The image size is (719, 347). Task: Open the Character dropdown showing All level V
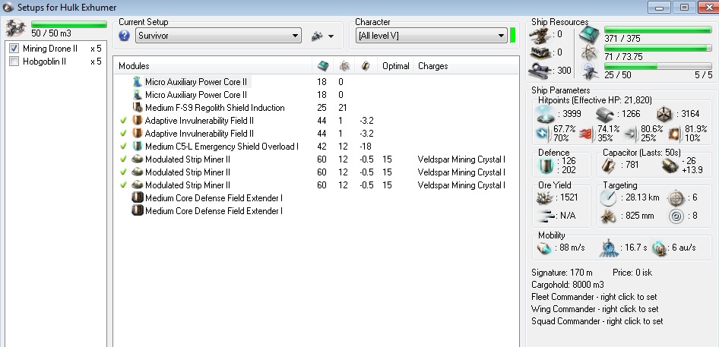[x=431, y=36]
